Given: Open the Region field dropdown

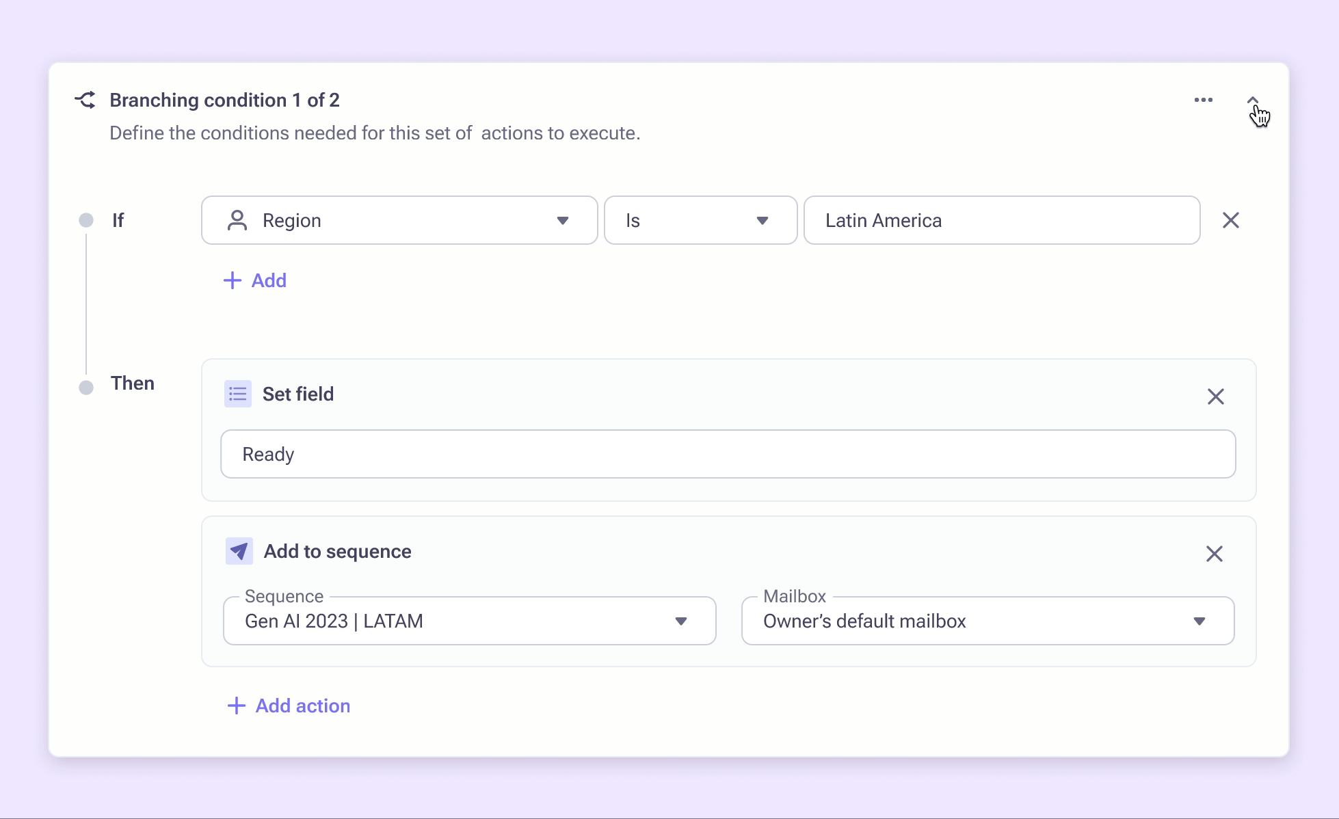Looking at the screenshot, I should tap(562, 220).
